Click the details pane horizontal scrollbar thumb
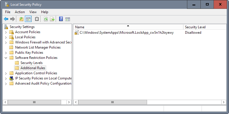The height and width of the screenshot is (114, 229). click(x=113, y=102)
